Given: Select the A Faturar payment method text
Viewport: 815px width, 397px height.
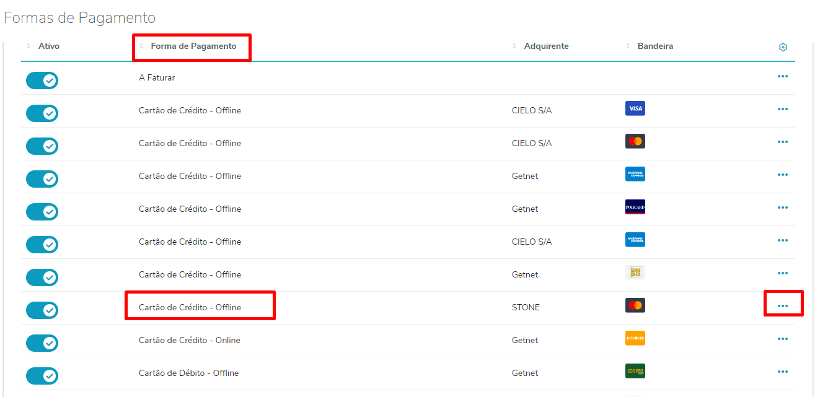Looking at the screenshot, I should pos(157,78).
